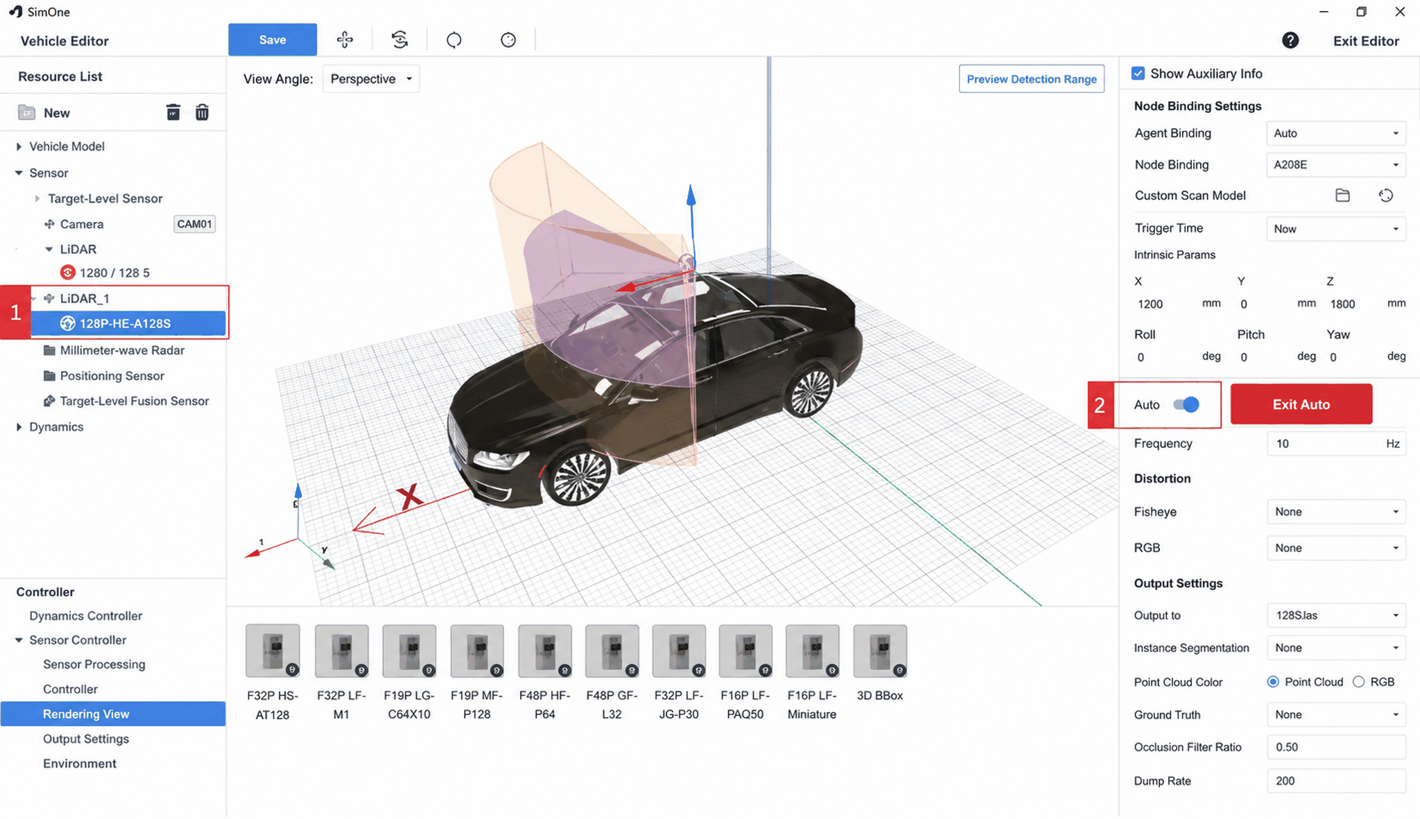Select the 3D BBox sensor thumbnail

[x=880, y=650]
